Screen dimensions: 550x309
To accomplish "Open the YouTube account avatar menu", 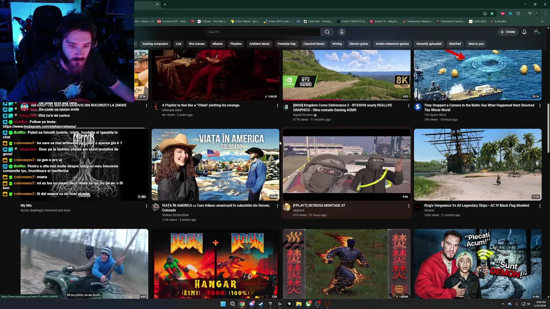I will (x=537, y=32).
